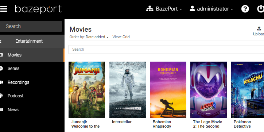
Task: Open the Interstellar poster thumbnail
Action: [128, 90]
